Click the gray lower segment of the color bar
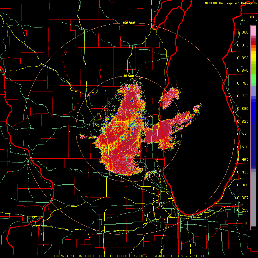This screenshot has height=258, width=258. click(253, 199)
